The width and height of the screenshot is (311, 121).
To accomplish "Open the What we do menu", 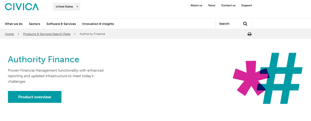I will pos(14,24).
